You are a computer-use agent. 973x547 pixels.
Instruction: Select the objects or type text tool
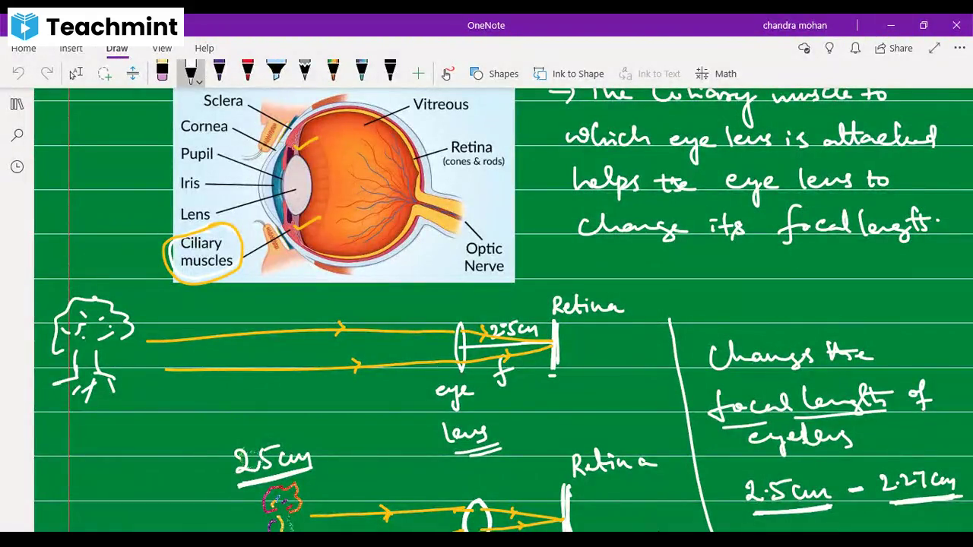pos(75,73)
